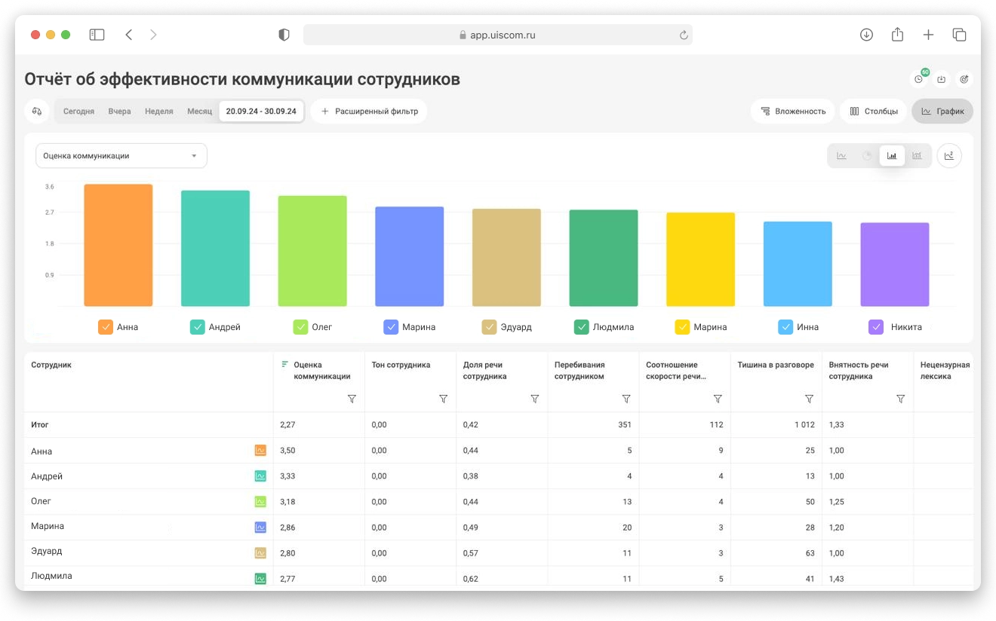Select the Неделя period tab
This screenshot has height=621, width=996.
click(x=158, y=111)
